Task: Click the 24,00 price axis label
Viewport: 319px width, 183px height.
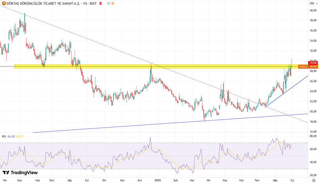Action: tap(313, 91)
